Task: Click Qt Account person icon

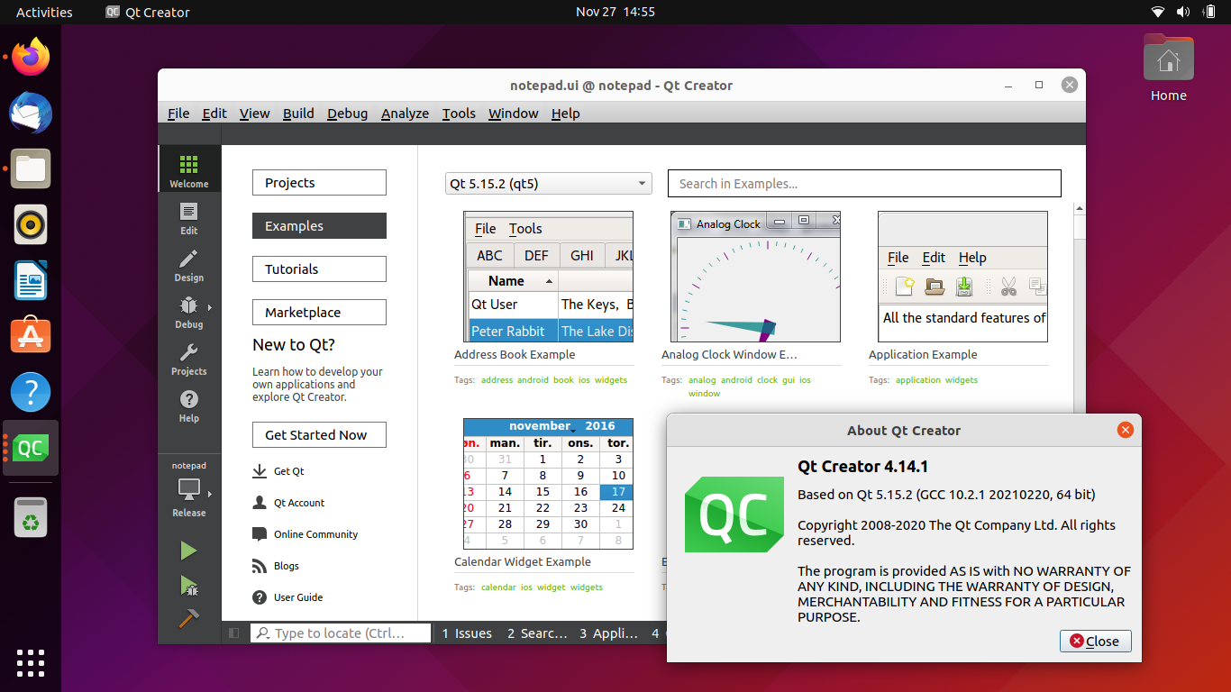Action: pos(260,503)
